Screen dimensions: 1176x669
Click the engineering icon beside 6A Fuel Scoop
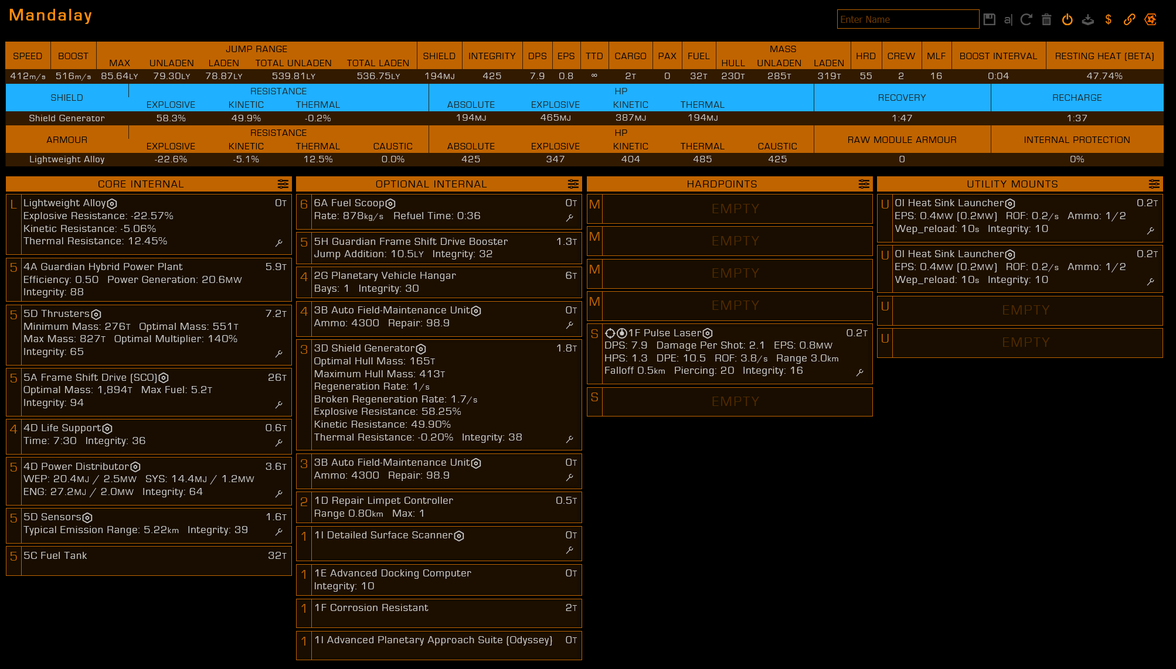click(390, 203)
